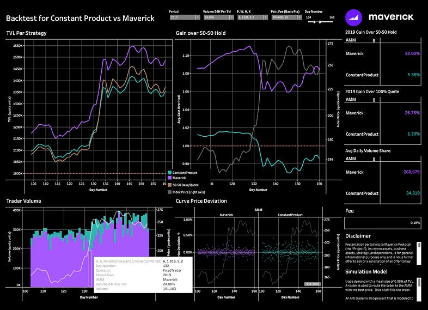Open the Period dropdown showing 2019
This screenshot has height=310, width=428.
(x=185, y=17)
